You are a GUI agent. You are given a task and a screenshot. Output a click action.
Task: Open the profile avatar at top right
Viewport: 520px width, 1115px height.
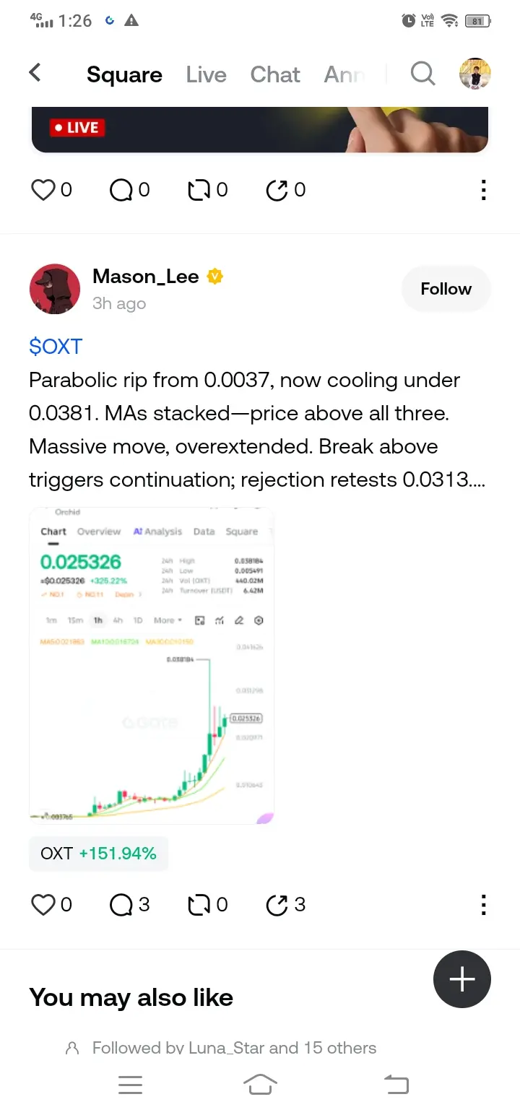pos(474,74)
